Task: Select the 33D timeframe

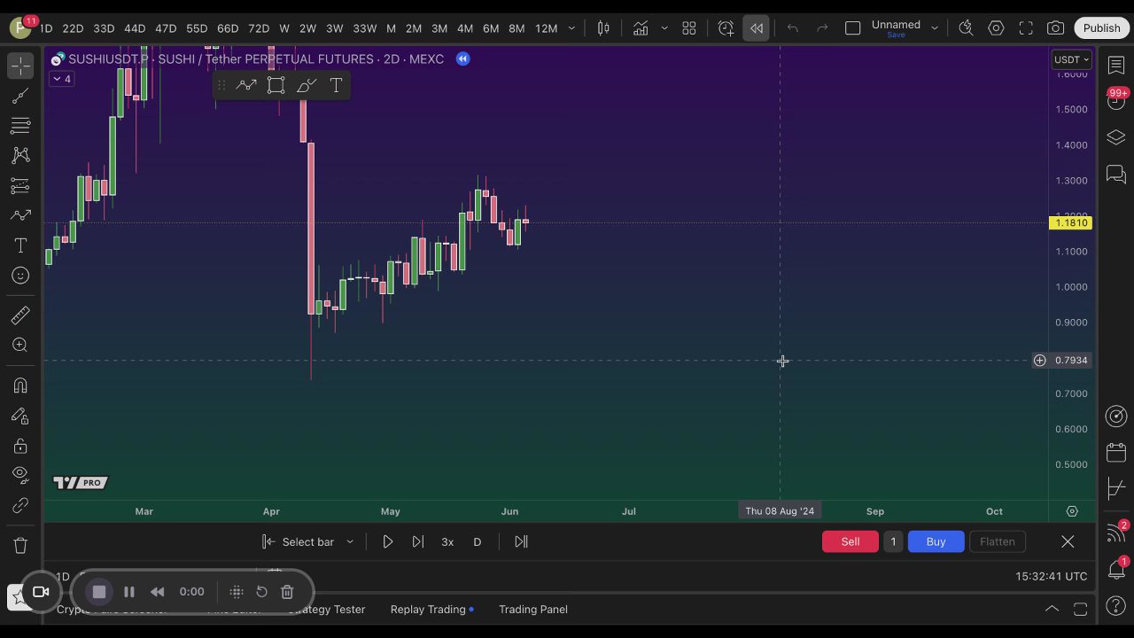Action: point(104,28)
